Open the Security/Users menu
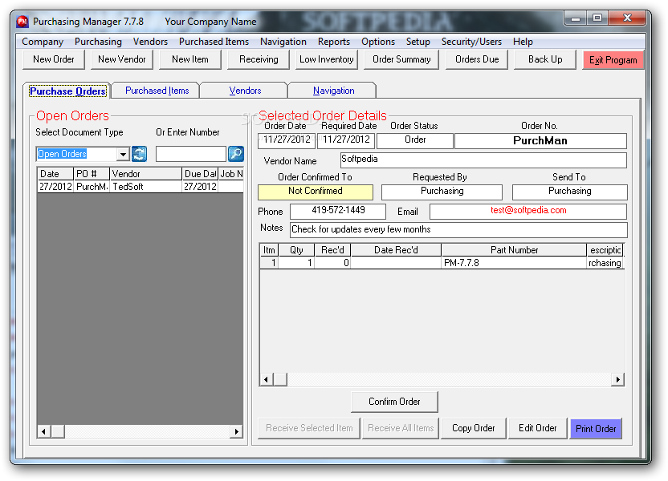 [471, 42]
